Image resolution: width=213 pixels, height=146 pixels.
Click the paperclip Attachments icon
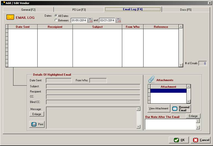(151, 80)
